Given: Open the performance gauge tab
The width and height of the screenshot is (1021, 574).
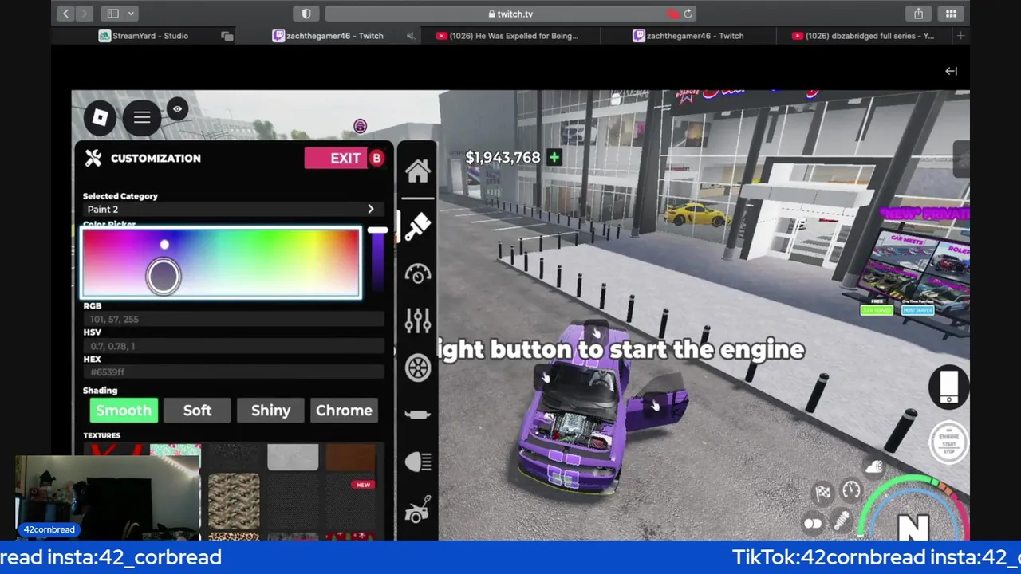Looking at the screenshot, I should (x=417, y=273).
